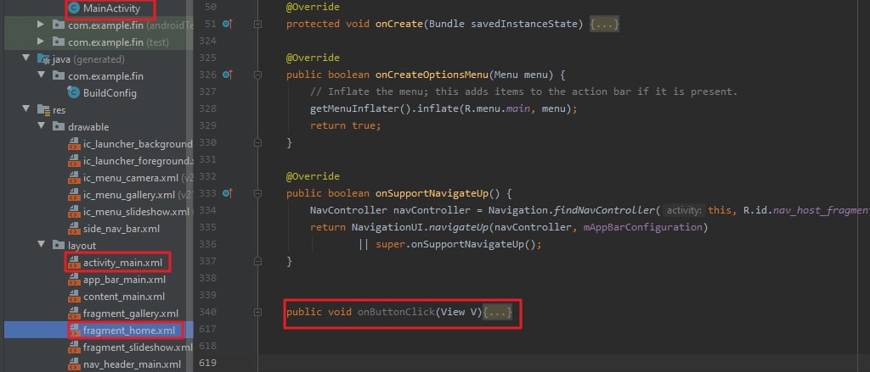Collapse java (generated) folder
Screen dimensions: 870x372
[25, 58]
